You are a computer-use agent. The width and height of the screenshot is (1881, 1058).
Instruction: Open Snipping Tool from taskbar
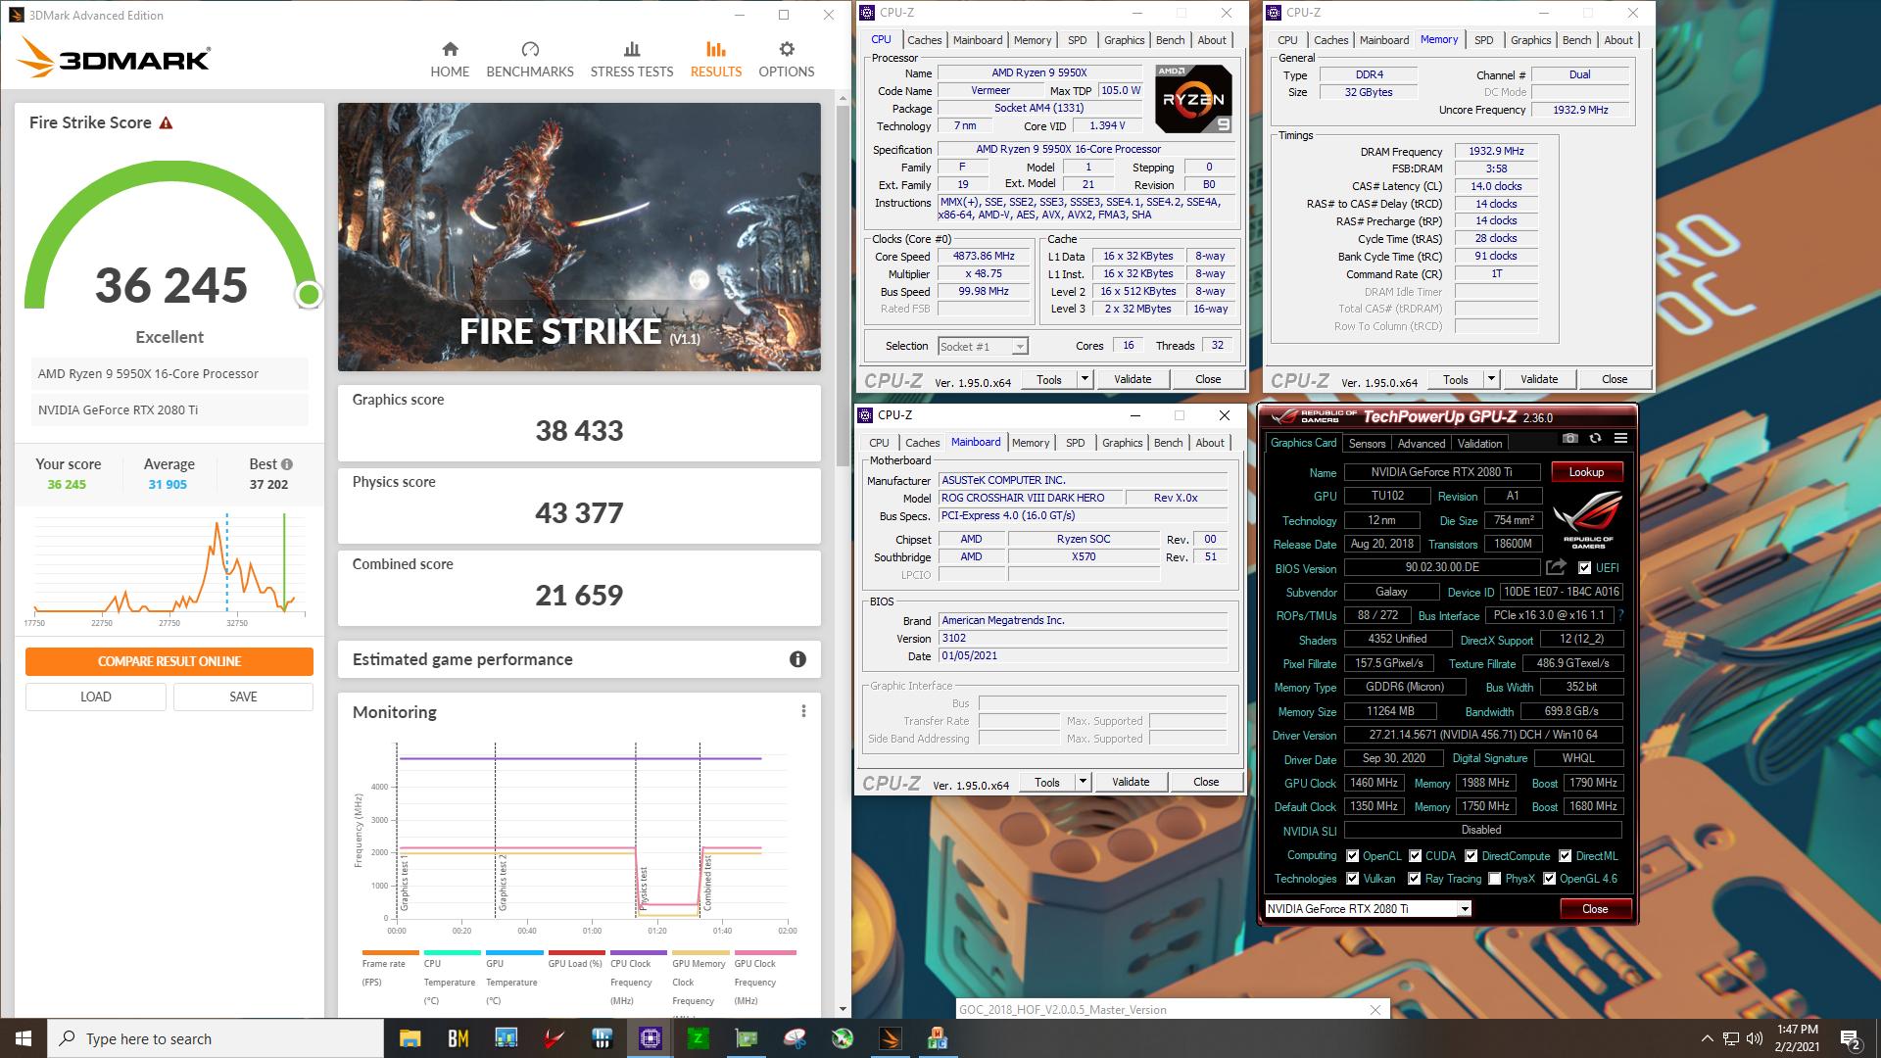(795, 1038)
